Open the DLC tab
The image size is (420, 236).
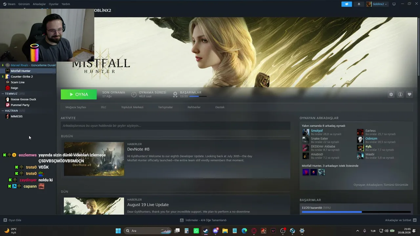click(x=104, y=107)
